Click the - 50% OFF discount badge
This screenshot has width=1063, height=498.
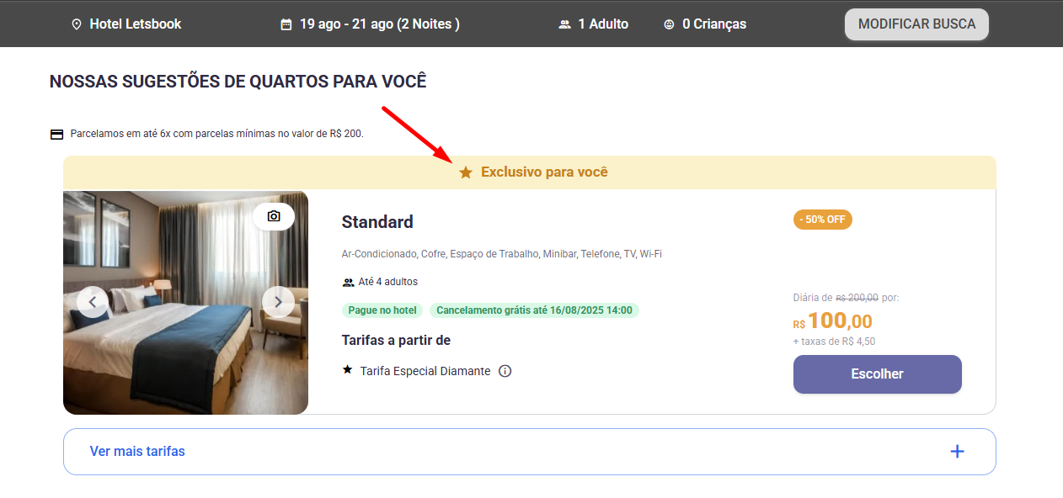(x=823, y=220)
